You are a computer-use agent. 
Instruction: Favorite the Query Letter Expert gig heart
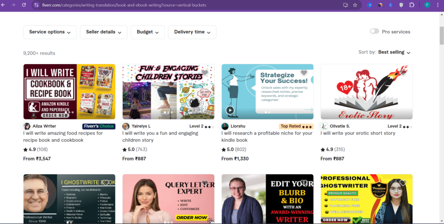click(205, 183)
